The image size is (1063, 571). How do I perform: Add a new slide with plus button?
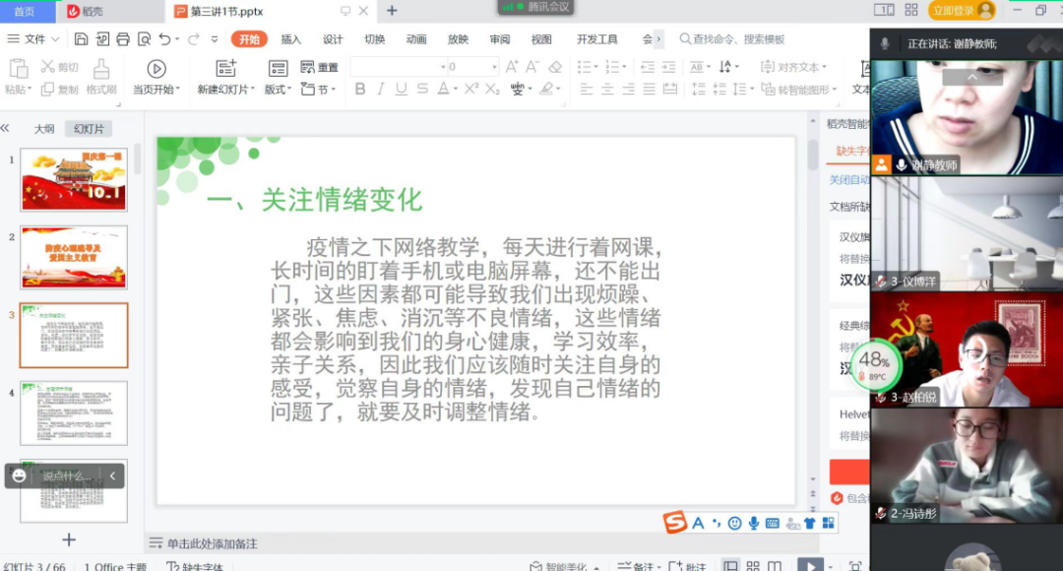(69, 539)
